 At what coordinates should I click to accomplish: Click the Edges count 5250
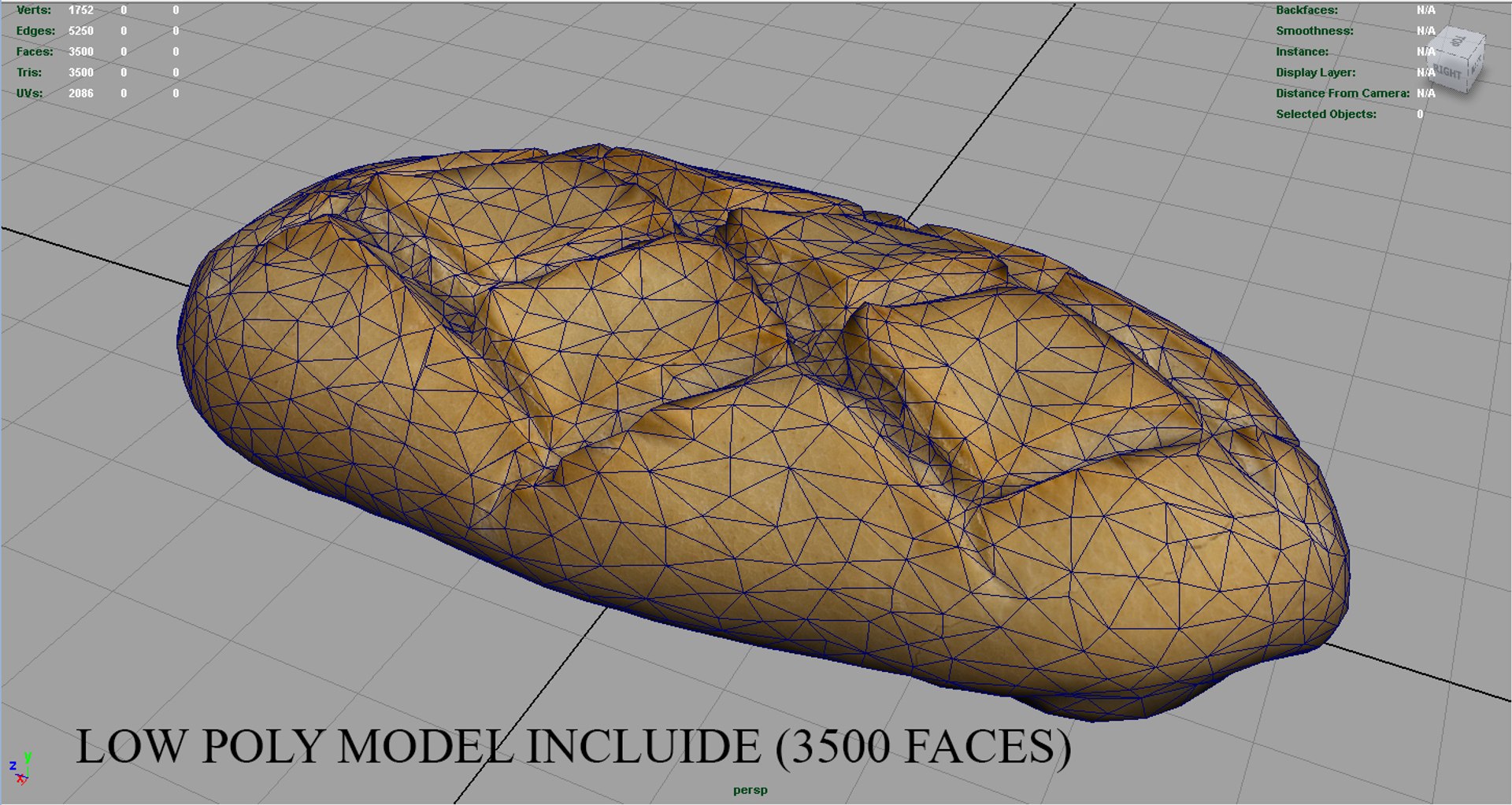[x=81, y=31]
